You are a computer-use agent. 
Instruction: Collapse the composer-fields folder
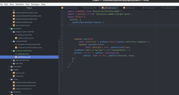click(x=11, y=41)
